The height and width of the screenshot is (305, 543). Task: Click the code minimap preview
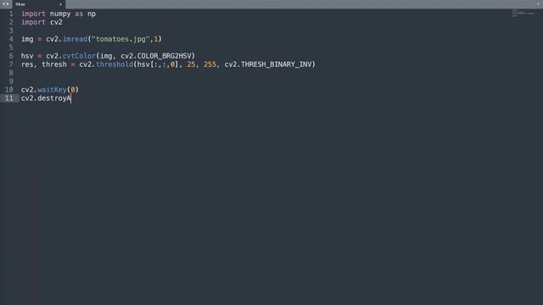pyautogui.click(x=523, y=14)
